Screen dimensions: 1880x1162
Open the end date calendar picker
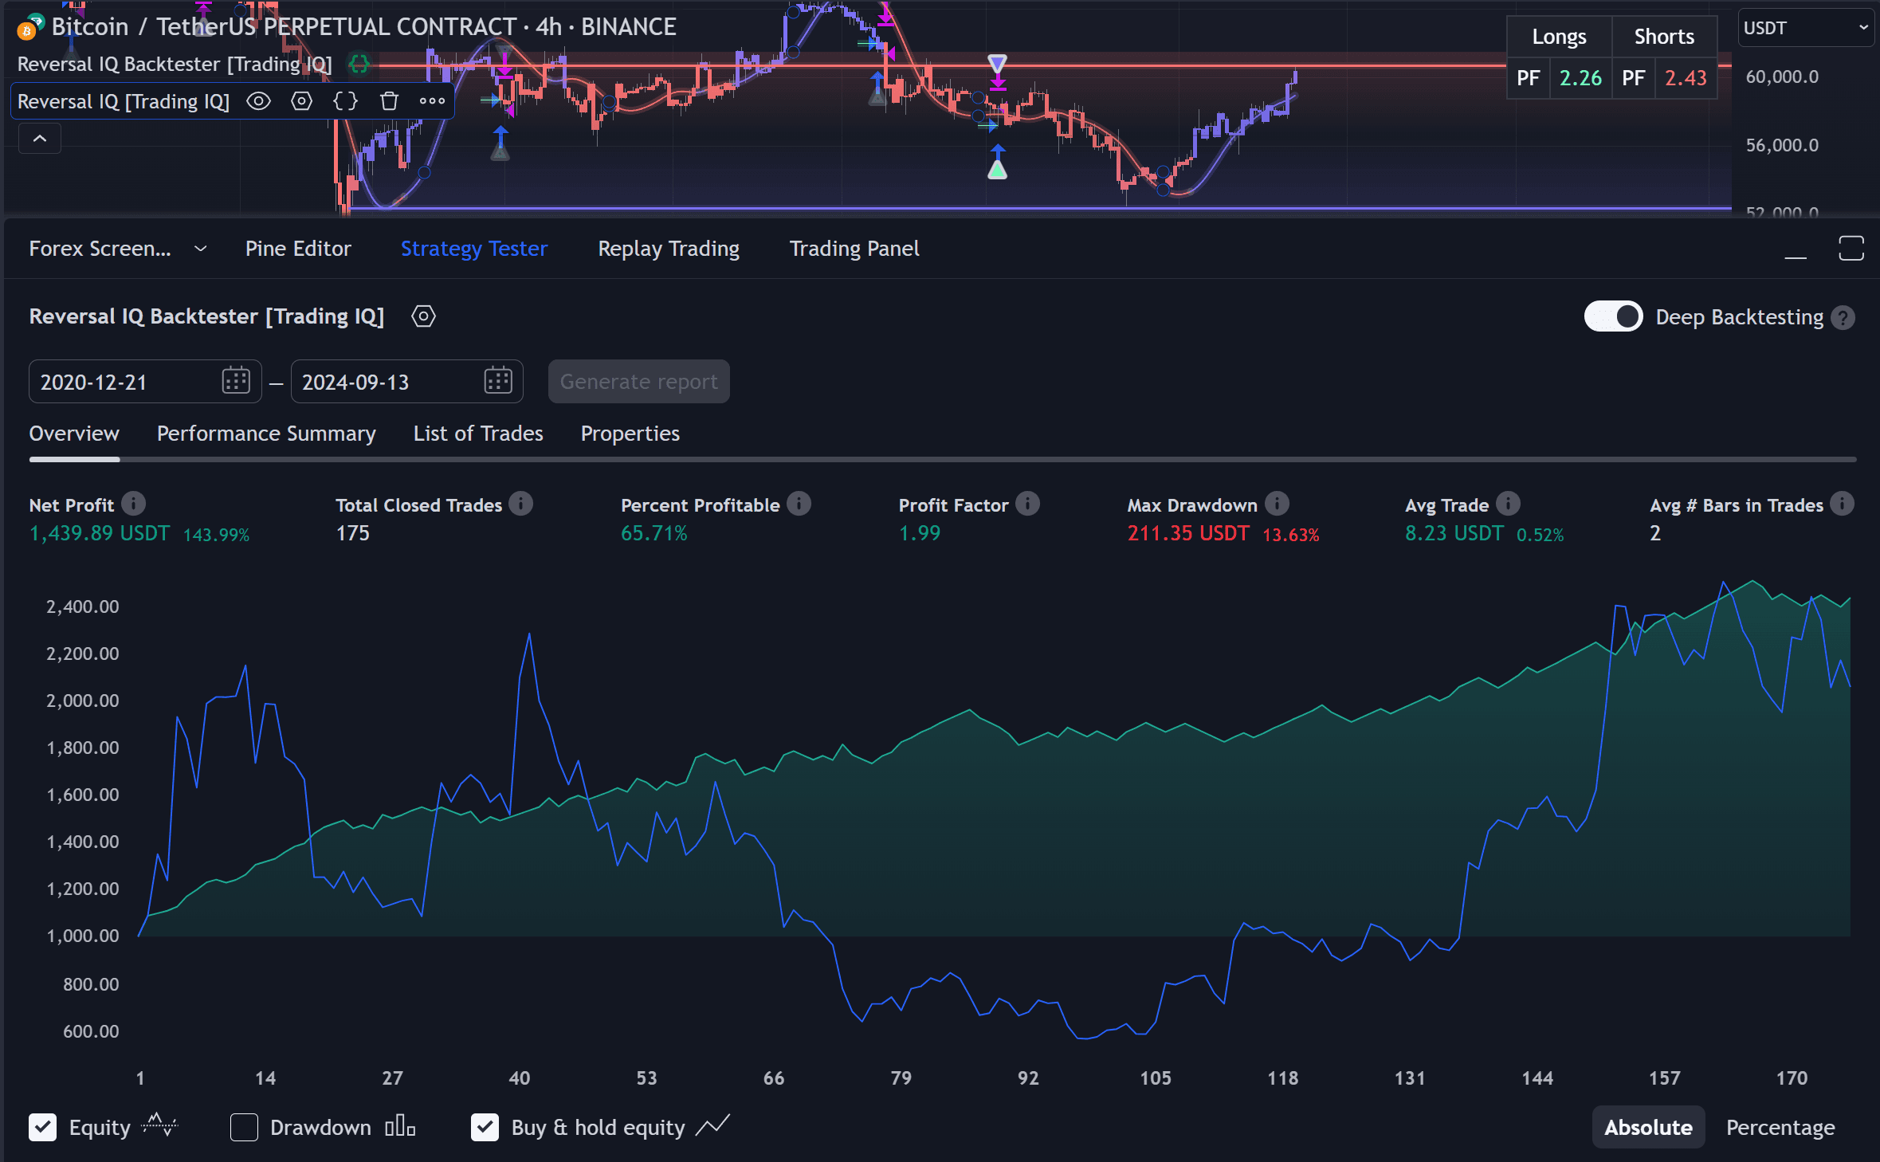[498, 381]
